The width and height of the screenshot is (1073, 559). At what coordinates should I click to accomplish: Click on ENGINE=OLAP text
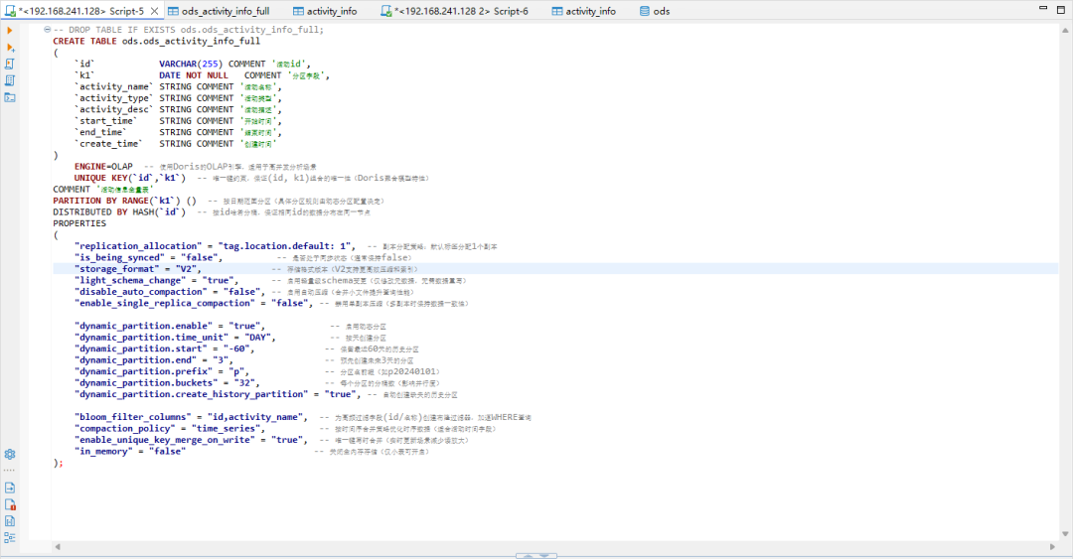[103, 166]
